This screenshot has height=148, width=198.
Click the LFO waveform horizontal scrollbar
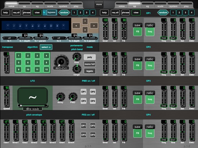(x=33, y=105)
